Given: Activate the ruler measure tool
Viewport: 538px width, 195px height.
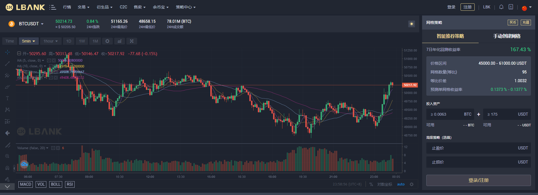Looking at the screenshot, I should [7, 145].
